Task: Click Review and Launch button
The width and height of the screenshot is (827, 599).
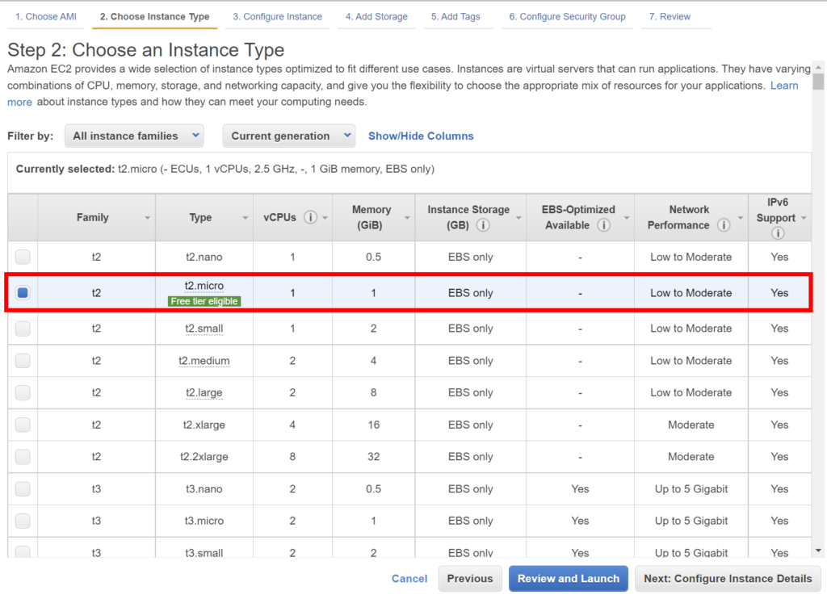Action: coord(569,579)
